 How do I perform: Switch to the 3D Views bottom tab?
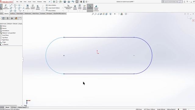pyautogui.click(x=14, y=107)
